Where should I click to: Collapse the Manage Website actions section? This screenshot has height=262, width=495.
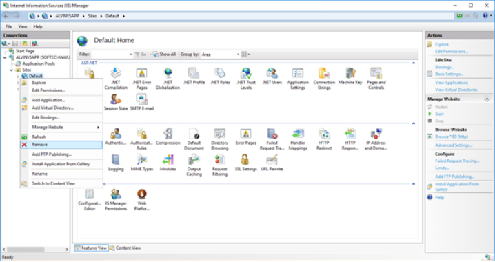(487, 99)
